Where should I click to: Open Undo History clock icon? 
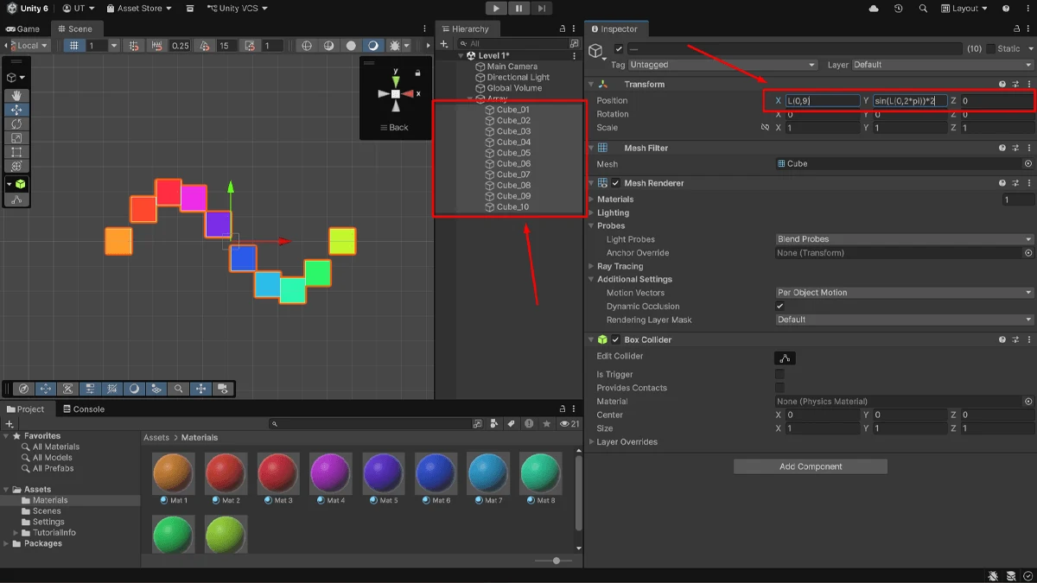click(x=899, y=9)
